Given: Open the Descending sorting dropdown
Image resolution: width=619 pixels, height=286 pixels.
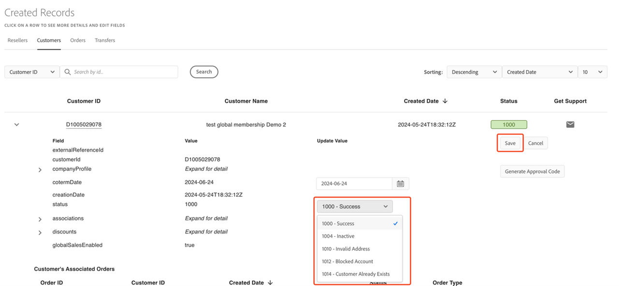Looking at the screenshot, I should click(474, 72).
